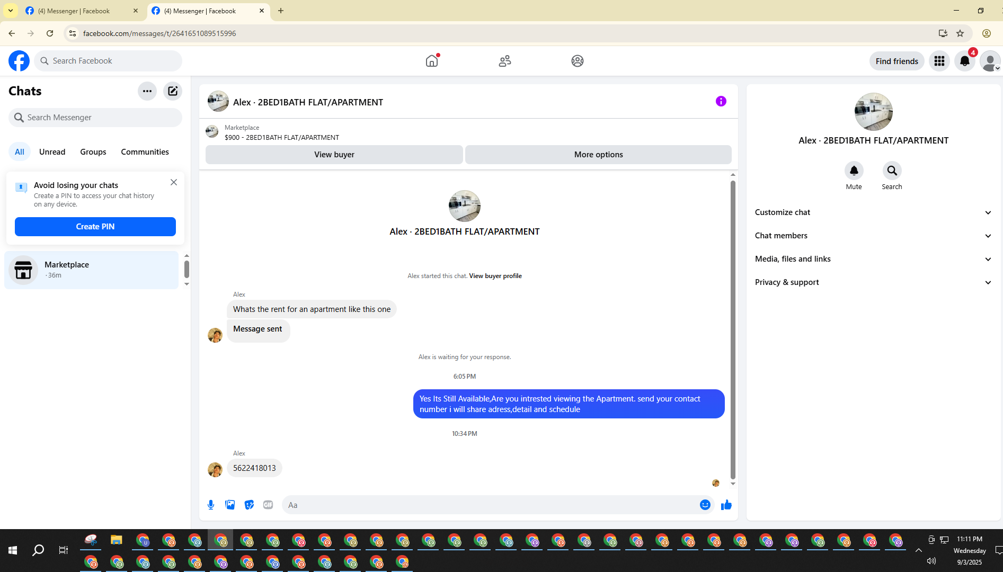View site information icon in address bar
This screenshot has width=1003, height=572.
[73, 33]
